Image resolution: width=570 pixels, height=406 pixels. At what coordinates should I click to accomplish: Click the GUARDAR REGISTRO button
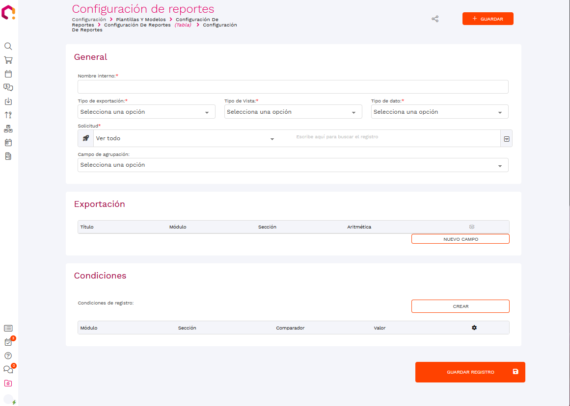click(x=470, y=372)
